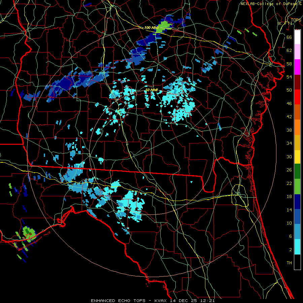Click the legend value 18
This screenshot has height=303, width=303.
[289, 197]
